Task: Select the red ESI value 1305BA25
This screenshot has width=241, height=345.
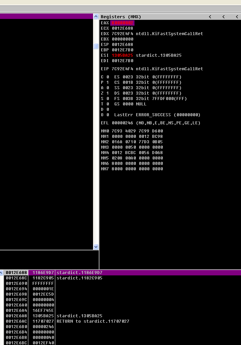Action: [122, 55]
